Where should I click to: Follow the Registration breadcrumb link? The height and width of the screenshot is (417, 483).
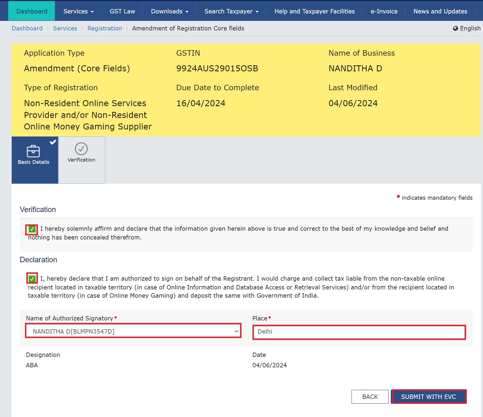click(105, 29)
